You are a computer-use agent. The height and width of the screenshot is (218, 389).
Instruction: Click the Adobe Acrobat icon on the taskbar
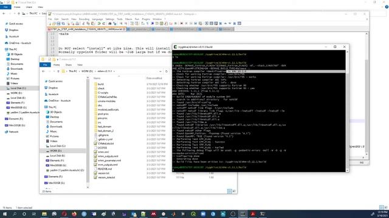click(253, 214)
